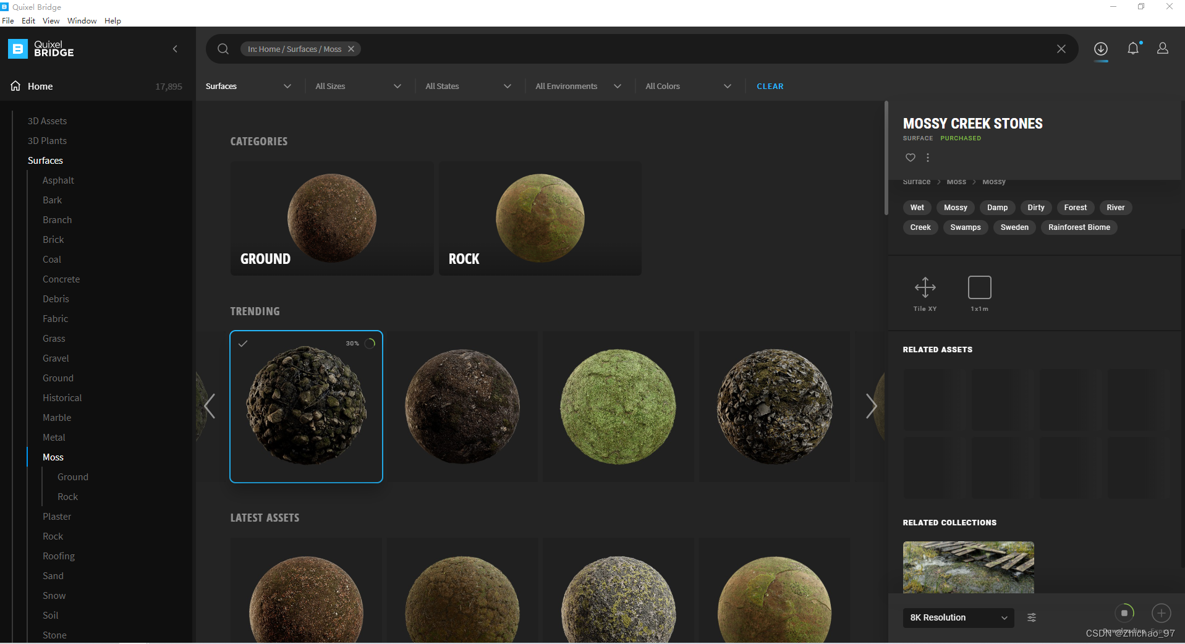Click the Quixel Bridge logo
1185x644 pixels.
point(41,49)
